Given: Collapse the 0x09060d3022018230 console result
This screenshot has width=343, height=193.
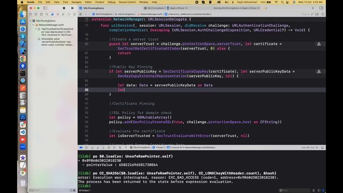Looking at the screenshot, I should [79, 161].
